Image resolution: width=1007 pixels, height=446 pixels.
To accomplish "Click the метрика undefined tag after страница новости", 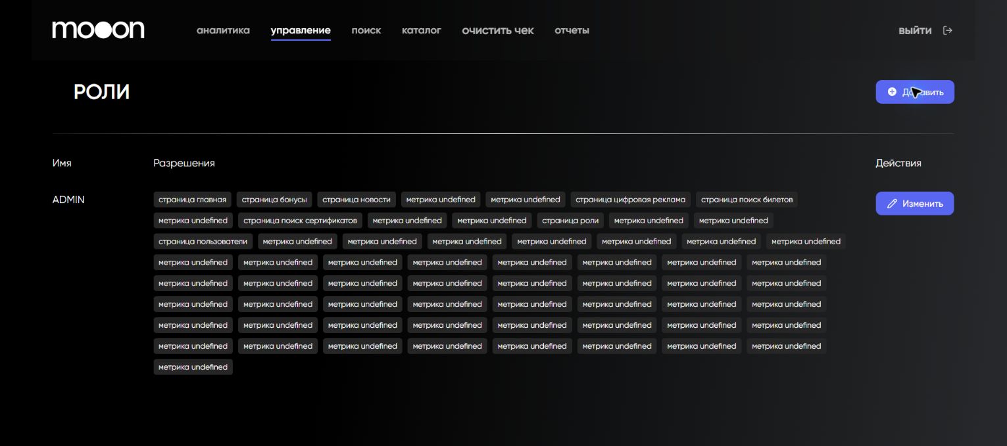I will [441, 200].
